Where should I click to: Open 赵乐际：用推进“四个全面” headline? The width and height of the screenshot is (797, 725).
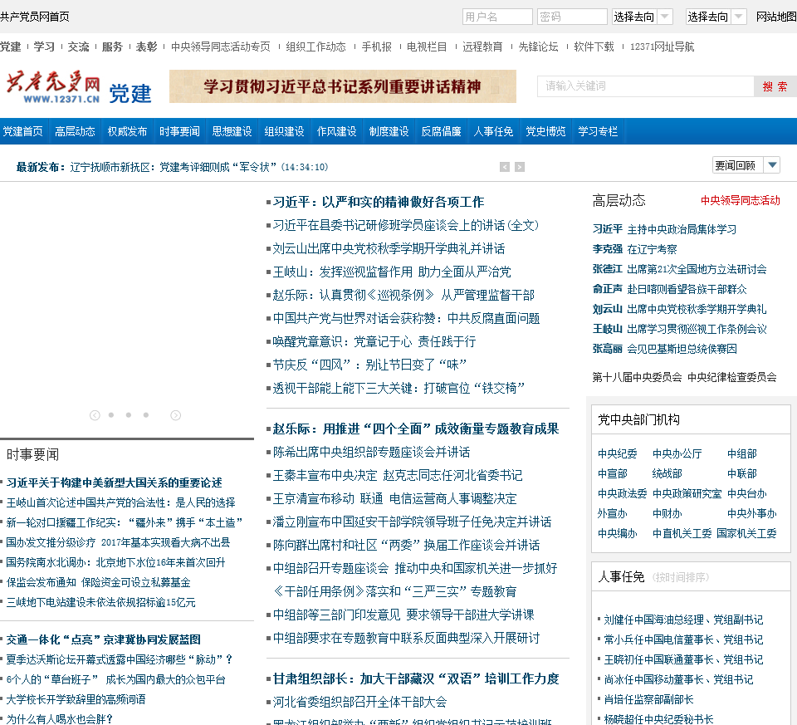tap(415, 429)
